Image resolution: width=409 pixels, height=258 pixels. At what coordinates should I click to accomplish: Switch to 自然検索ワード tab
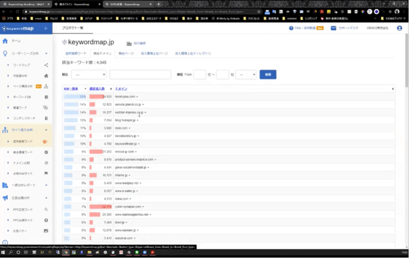point(76,53)
